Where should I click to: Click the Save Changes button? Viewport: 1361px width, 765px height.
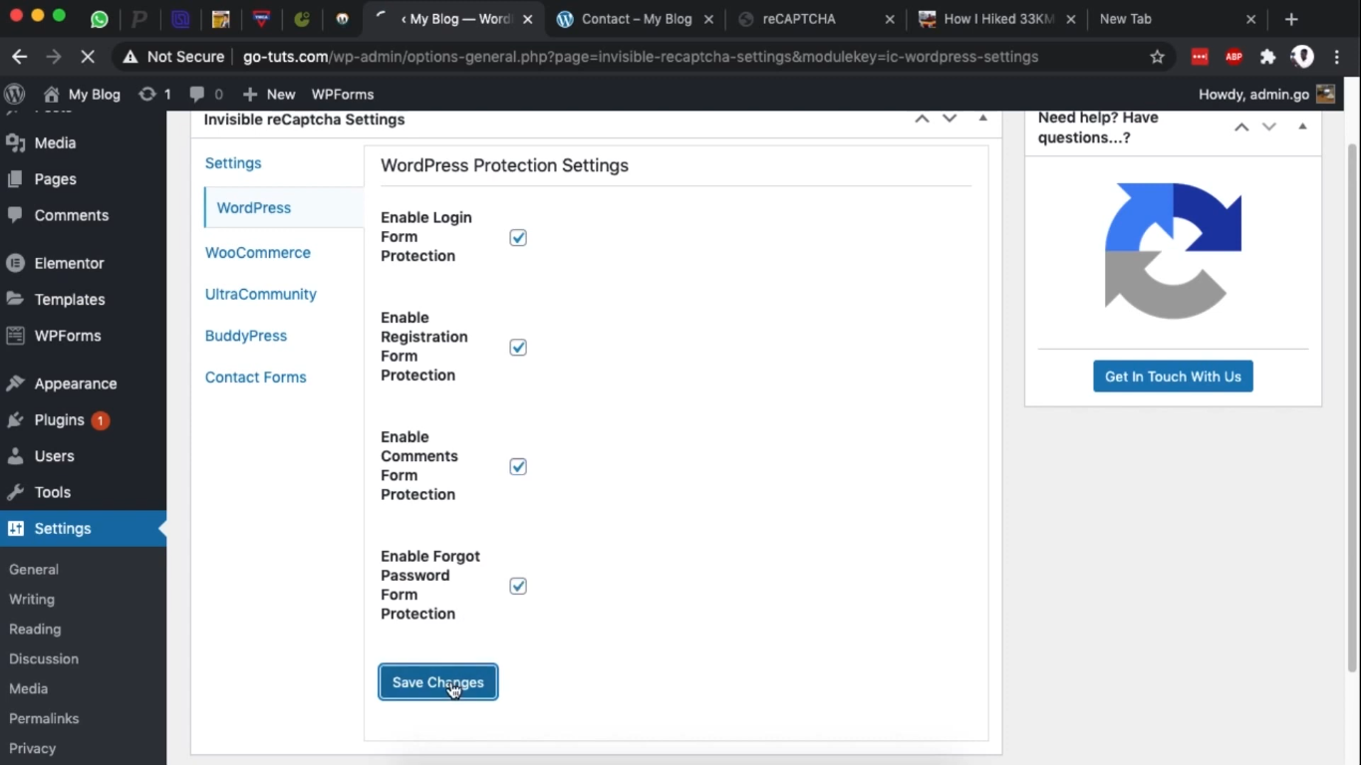[438, 682]
